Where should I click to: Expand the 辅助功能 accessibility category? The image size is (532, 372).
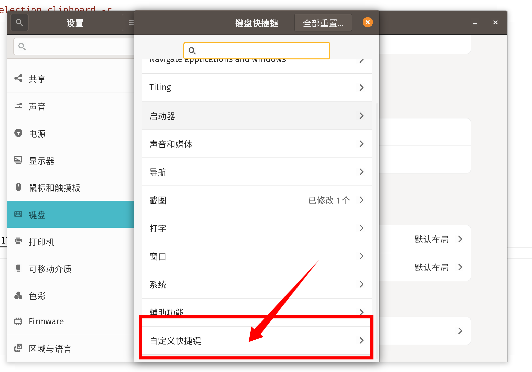click(x=257, y=312)
